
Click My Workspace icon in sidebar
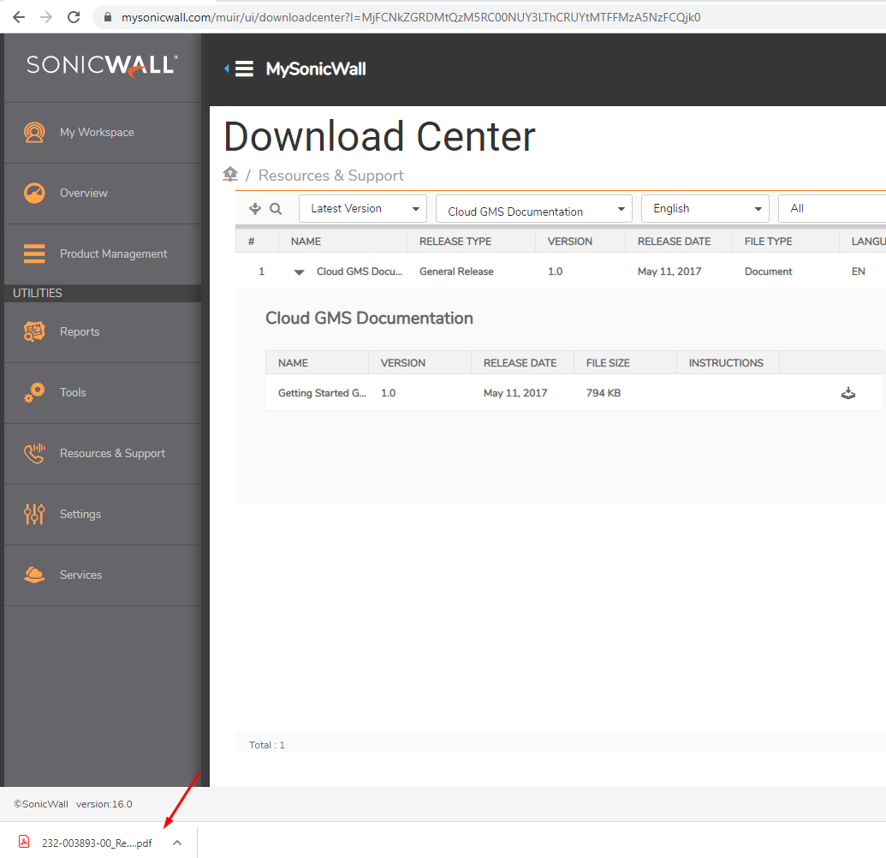(34, 132)
